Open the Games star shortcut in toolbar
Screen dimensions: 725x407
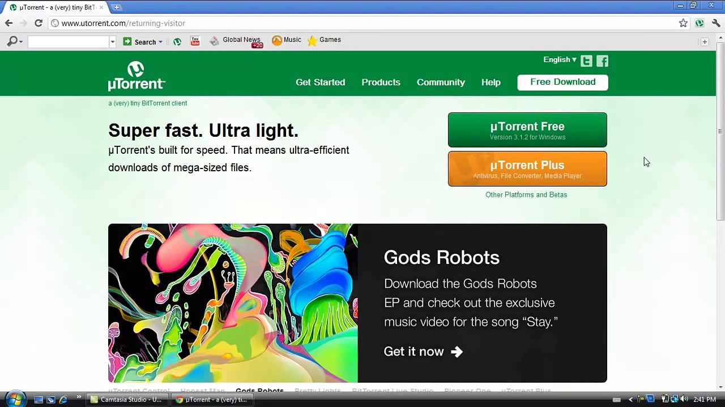[324, 40]
